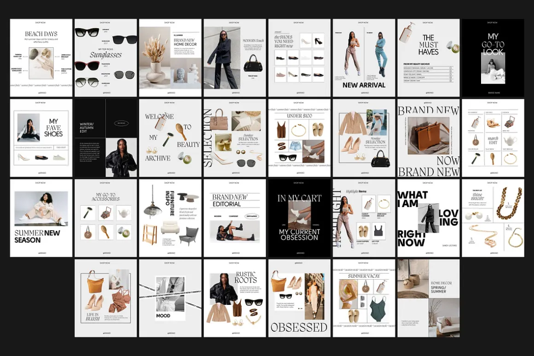Select the black My Go-To Look template

[493, 58]
